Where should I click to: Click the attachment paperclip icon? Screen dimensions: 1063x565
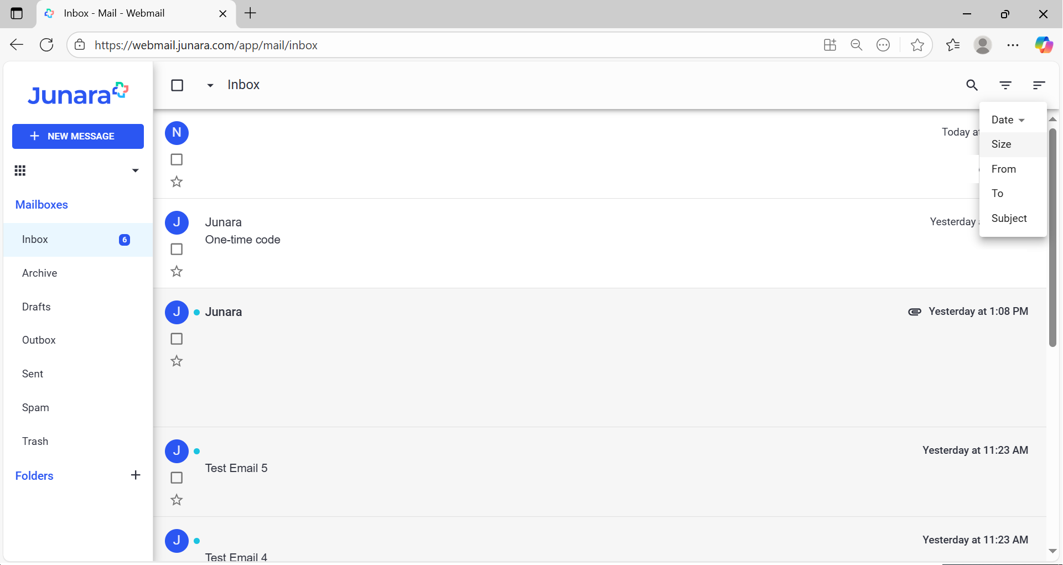tap(915, 312)
